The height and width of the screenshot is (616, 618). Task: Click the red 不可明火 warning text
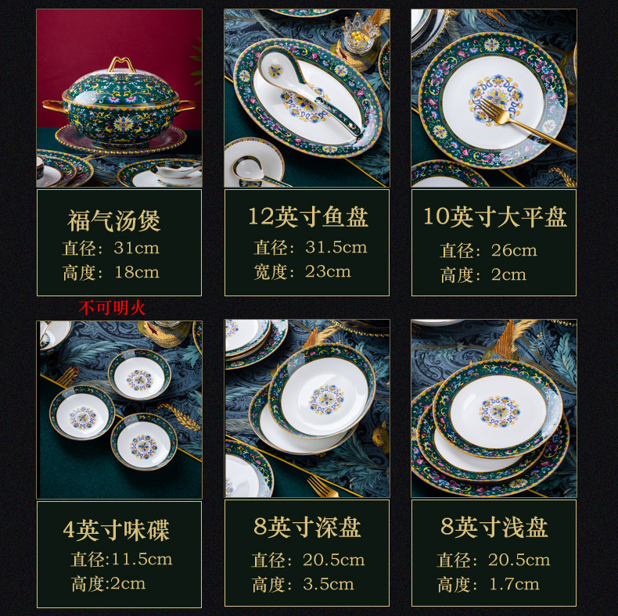pos(113,307)
